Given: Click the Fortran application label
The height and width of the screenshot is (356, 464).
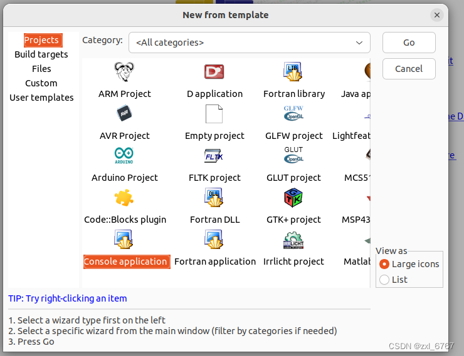Looking at the screenshot, I should click(x=215, y=262).
